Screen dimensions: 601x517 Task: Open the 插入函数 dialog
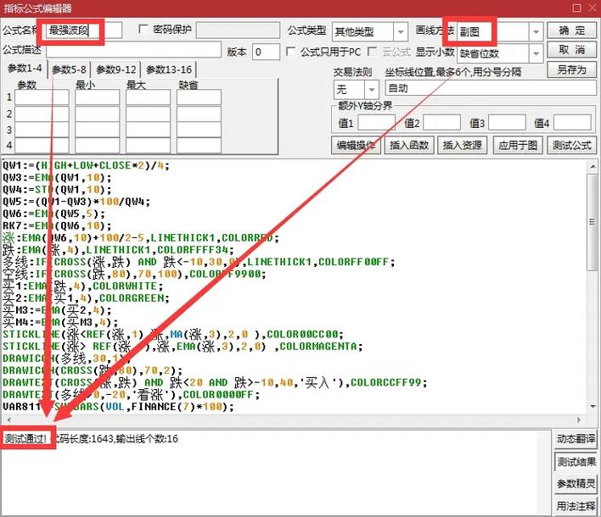pos(409,145)
